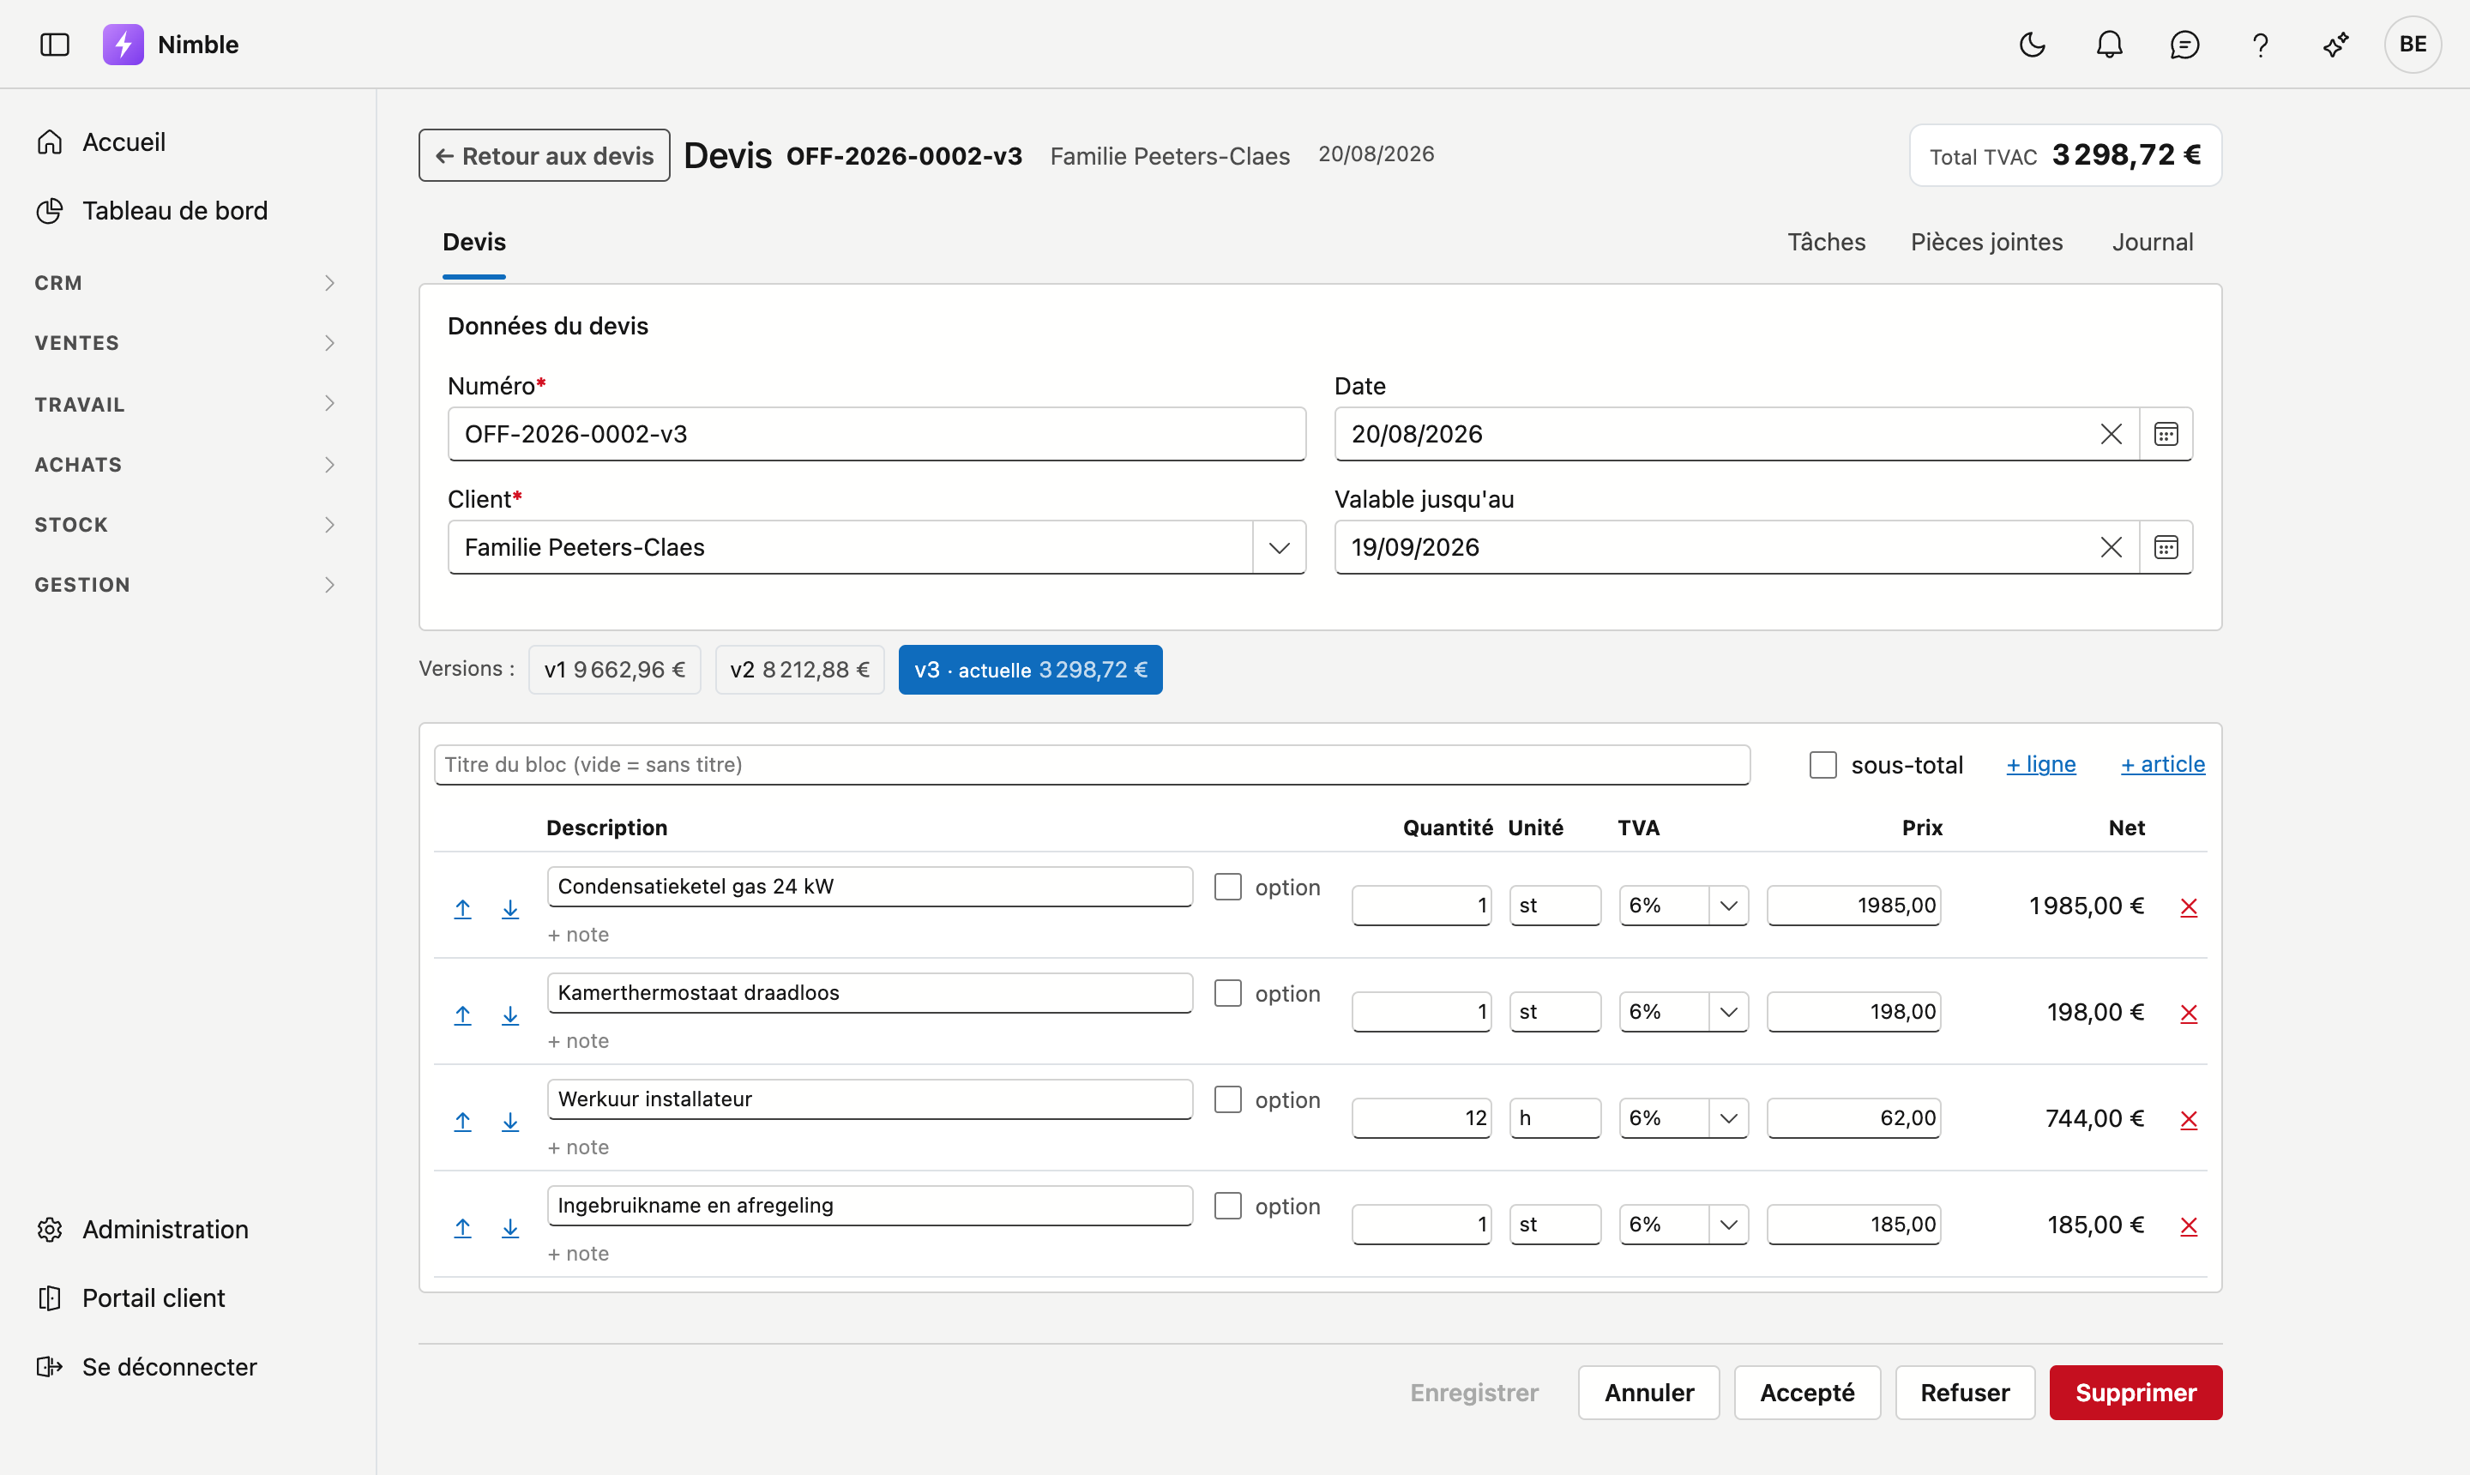
Task: Mark Condensatieketel gas 24 kW as option
Action: 1228,887
